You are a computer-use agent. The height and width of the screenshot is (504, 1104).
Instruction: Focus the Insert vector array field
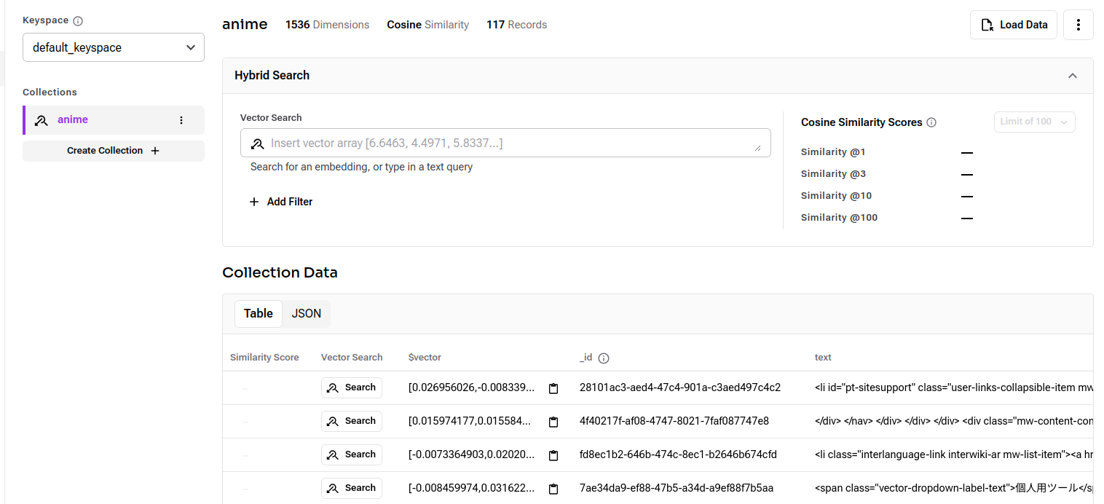pos(505,143)
